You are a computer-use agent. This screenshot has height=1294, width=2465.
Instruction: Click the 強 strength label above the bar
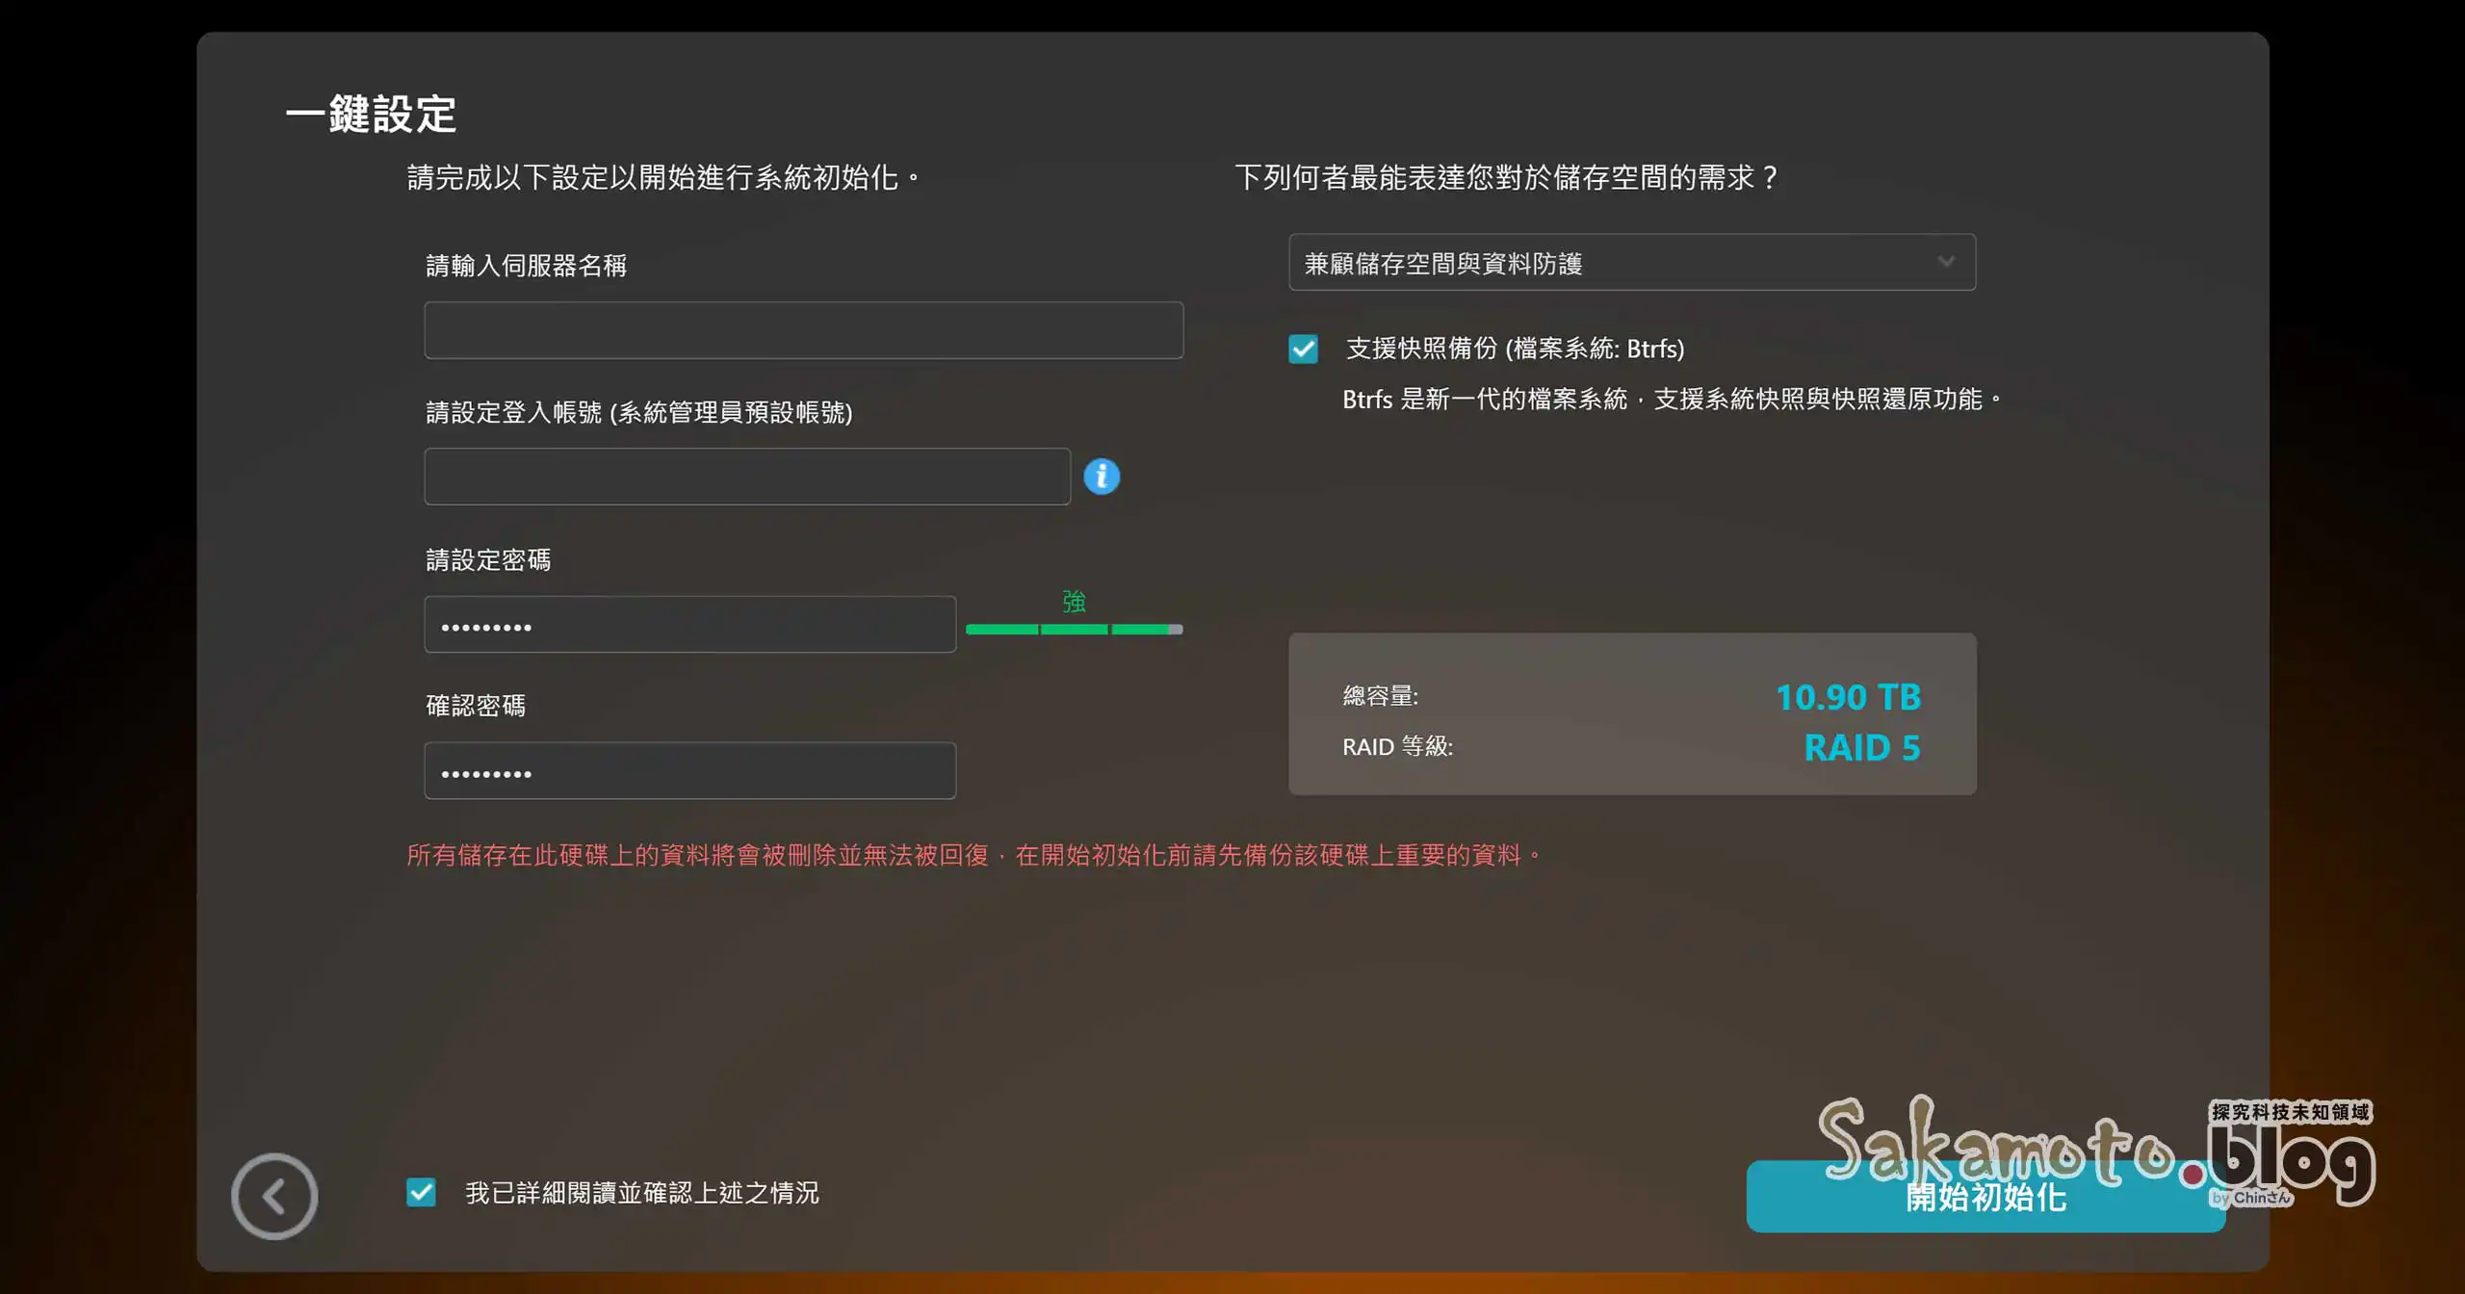(x=1073, y=601)
